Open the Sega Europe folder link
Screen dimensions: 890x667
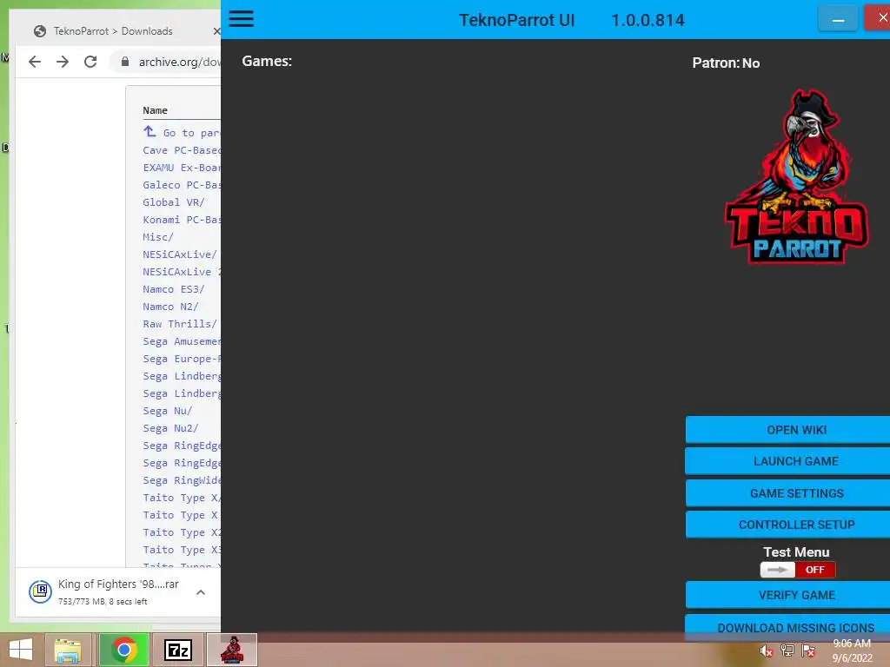point(181,359)
